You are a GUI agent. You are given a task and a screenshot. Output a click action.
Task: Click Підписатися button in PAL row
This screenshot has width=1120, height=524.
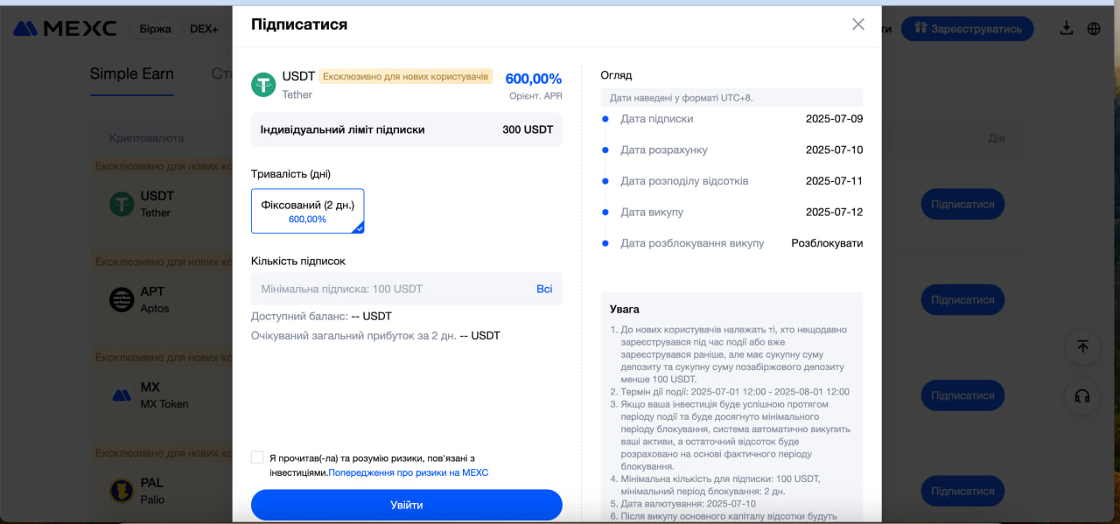tap(962, 491)
